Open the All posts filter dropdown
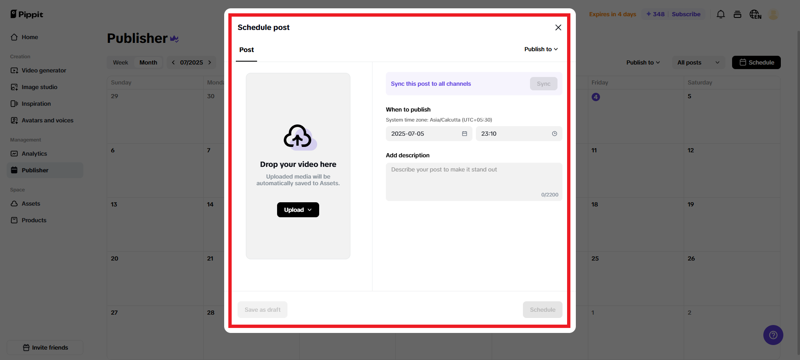The height and width of the screenshot is (360, 800). (x=697, y=62)
